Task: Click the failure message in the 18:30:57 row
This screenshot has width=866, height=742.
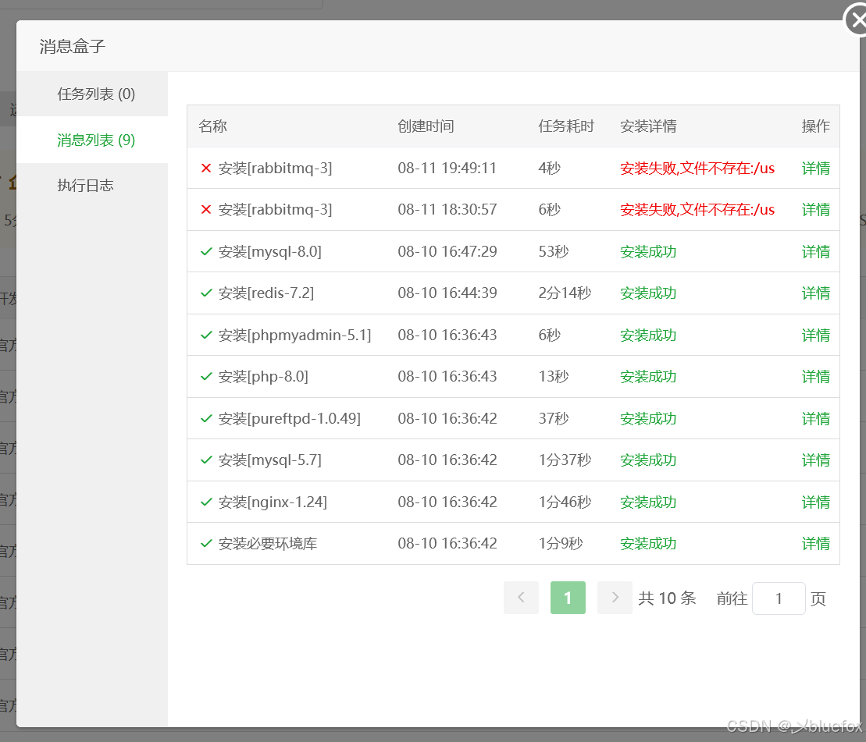Action: (697, 210)
